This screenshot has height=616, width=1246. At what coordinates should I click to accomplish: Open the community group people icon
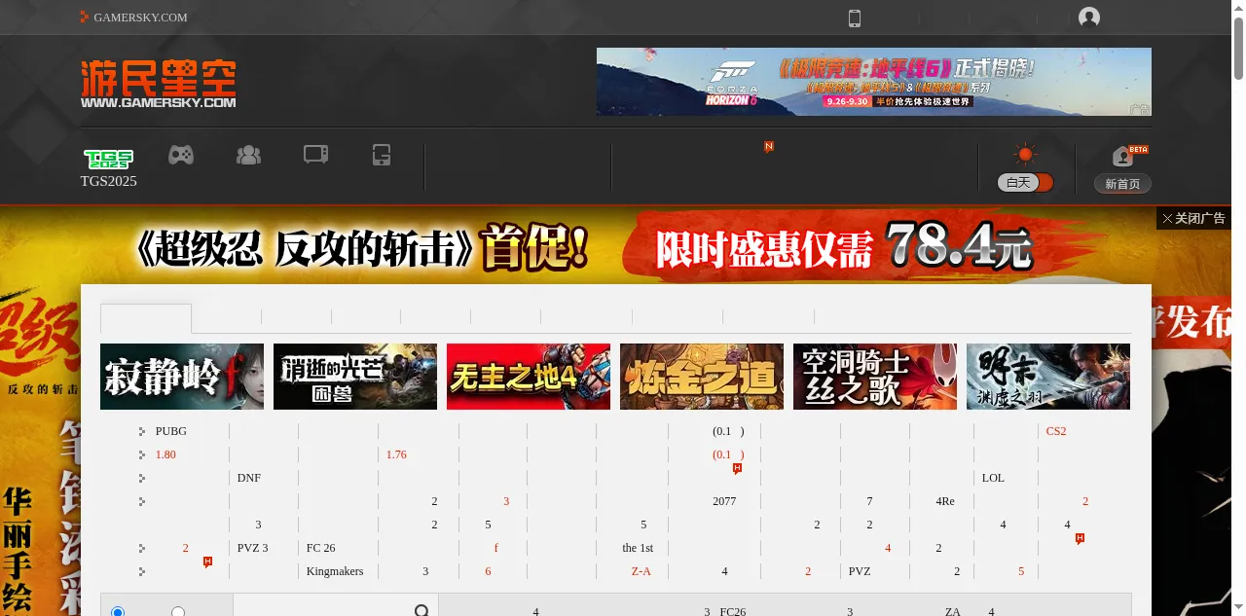pyautogui.click(x=249, y=155)
